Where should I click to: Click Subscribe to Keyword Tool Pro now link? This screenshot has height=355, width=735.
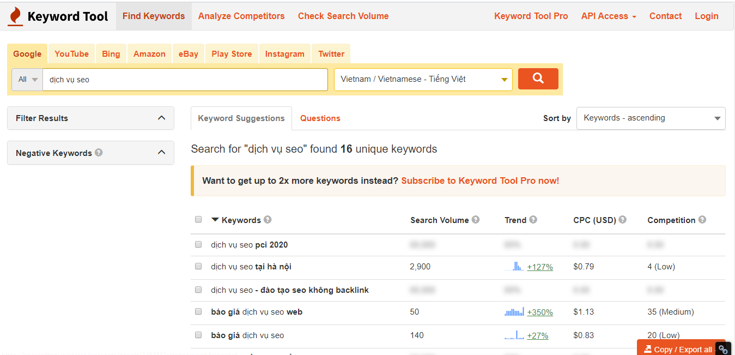click(480, 180)
